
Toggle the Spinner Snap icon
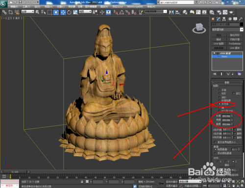134,12
